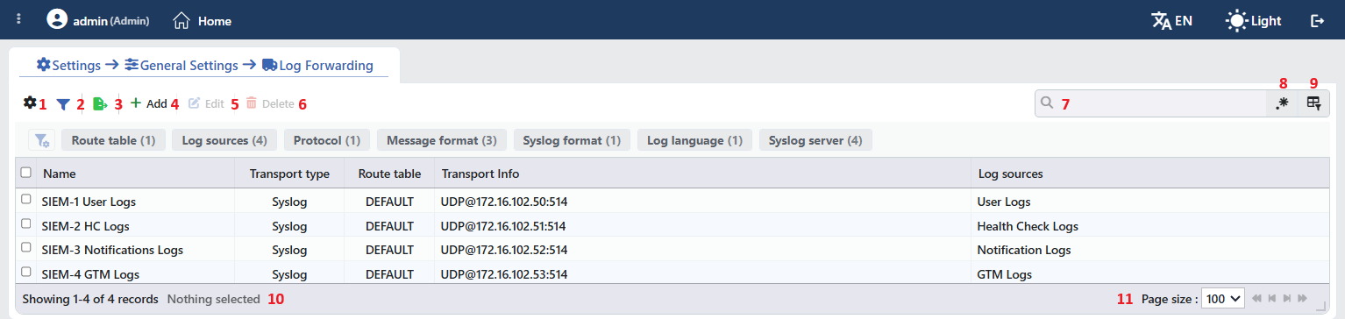Image resolution: width=1345 pixels, height=319 pixels.
Task: Open Route table (1) filter
Action: 113,140
